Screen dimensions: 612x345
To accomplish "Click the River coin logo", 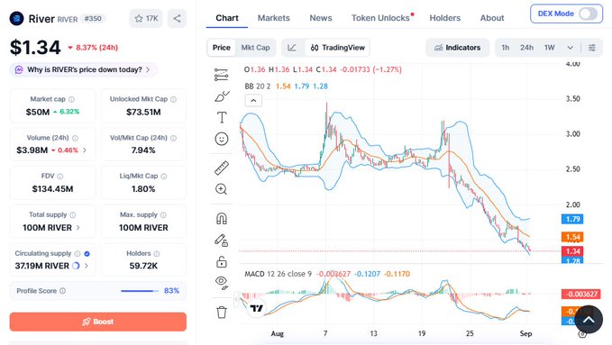I will [16, 18].
